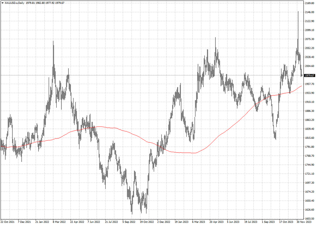Click the 2169.80 price axis label
Screen dimensions: 316x225
click(x=309, y=3)
